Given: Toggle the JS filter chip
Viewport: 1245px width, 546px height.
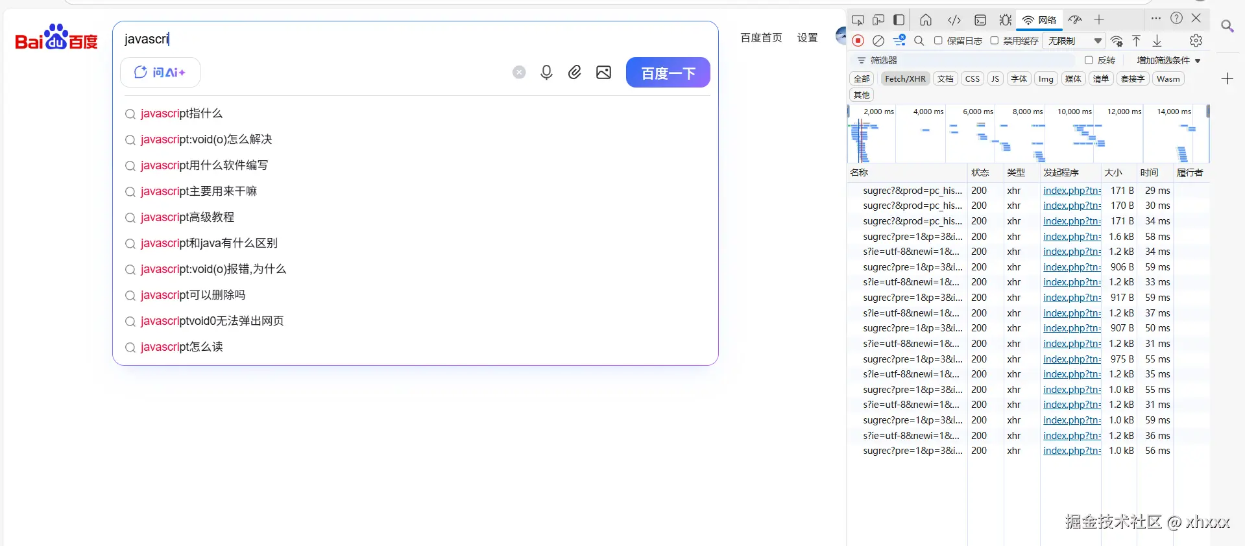Looking at the screenshot, I should click(995, 79).
